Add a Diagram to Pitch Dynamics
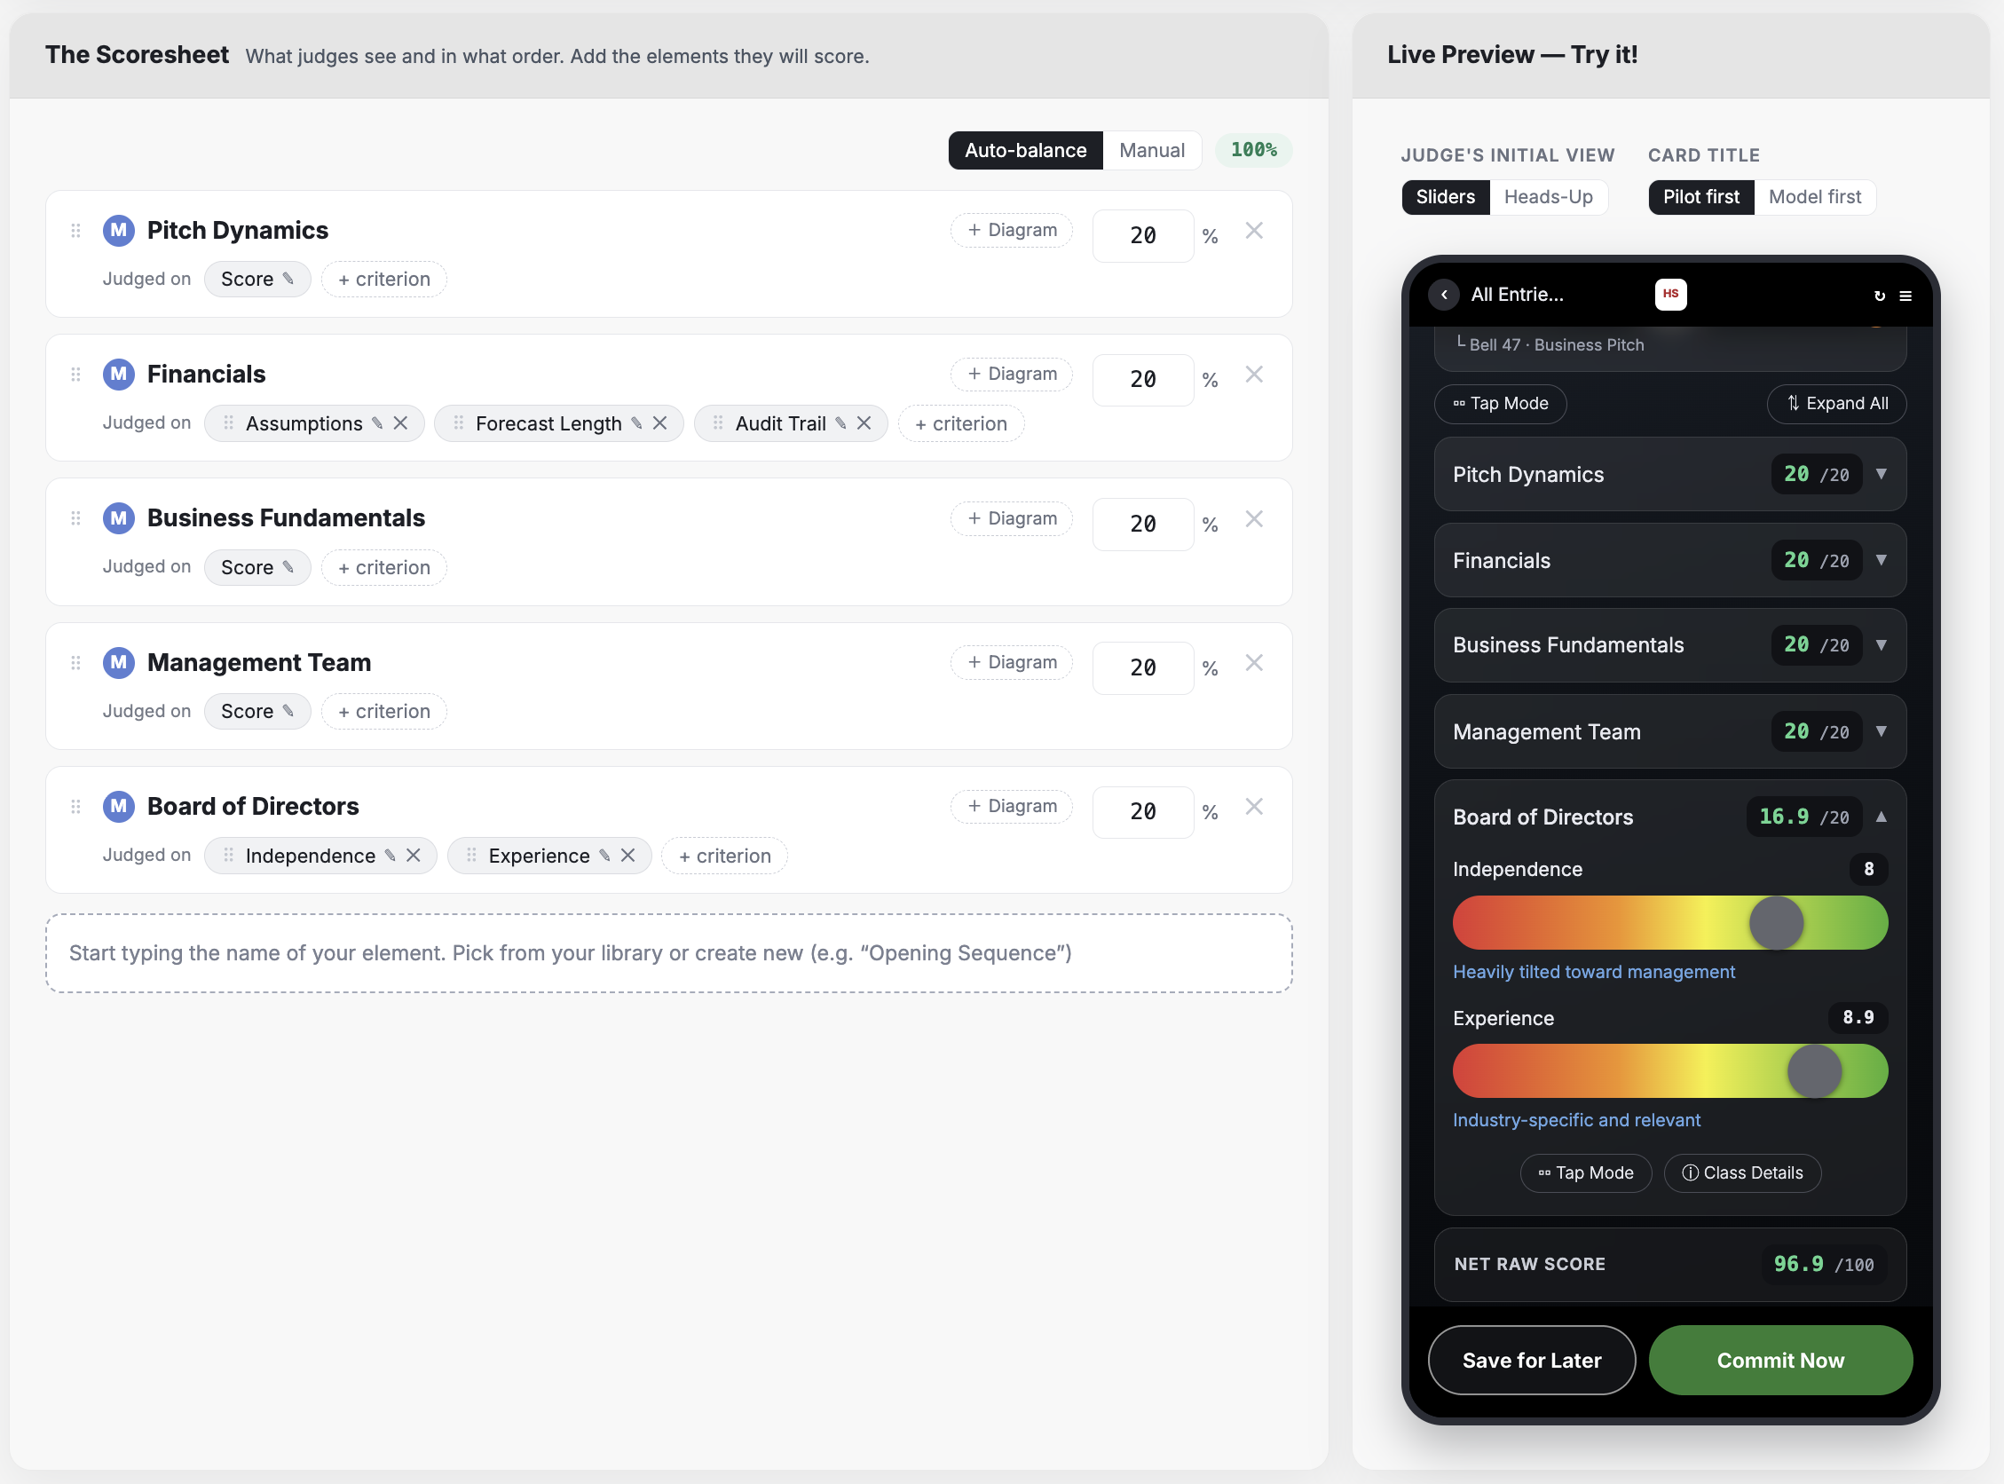 pos(1012,231)
